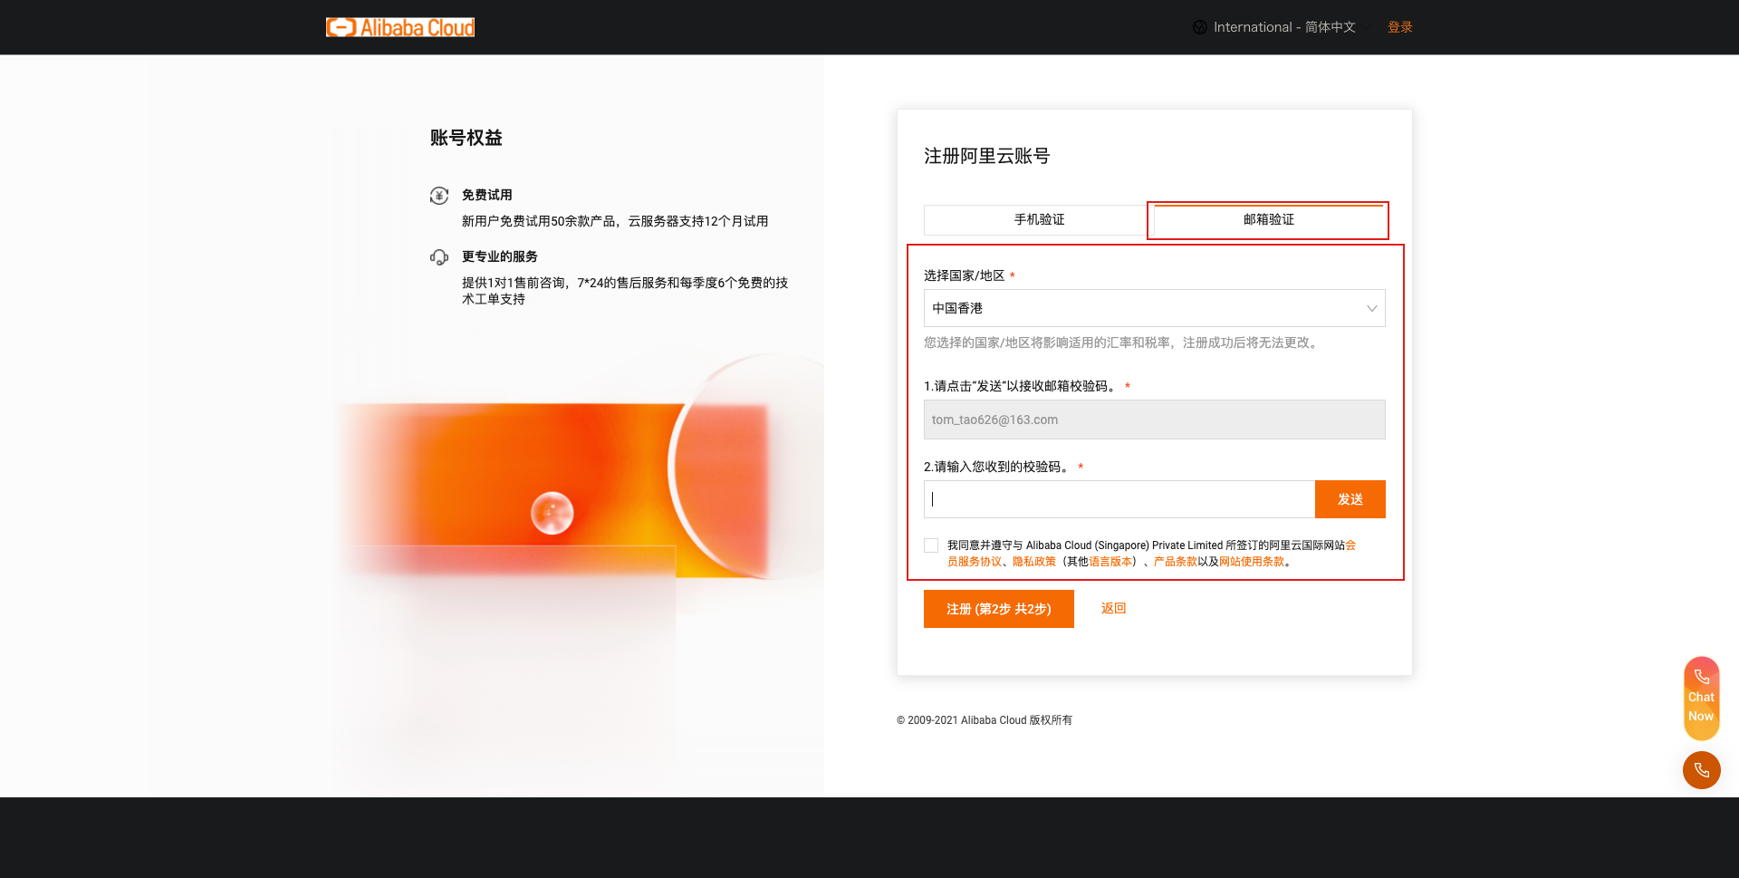Open the 隐私政策 link

1033,562
